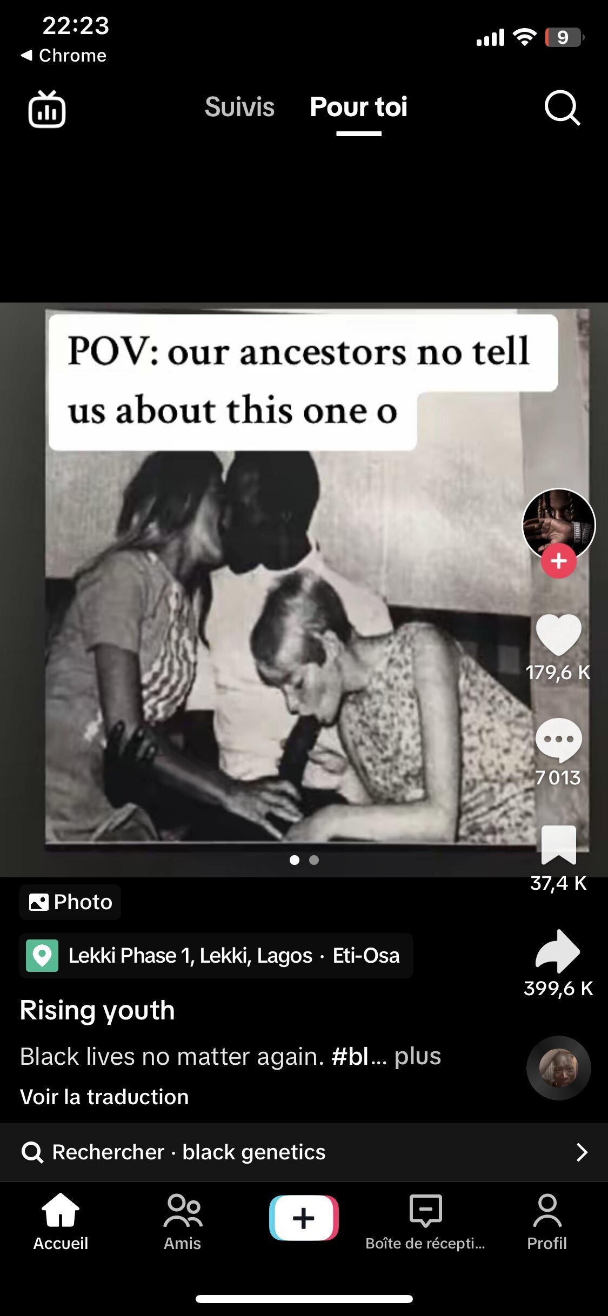This screenshot has height=1316, width=608.
Task: Open creator's profile avatar
Action: [558, 524]
